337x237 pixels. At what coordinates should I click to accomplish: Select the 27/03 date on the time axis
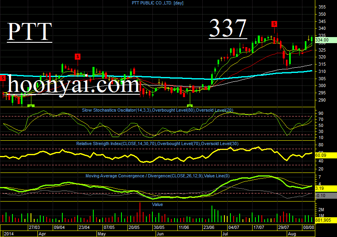click(x=35, y=227)
